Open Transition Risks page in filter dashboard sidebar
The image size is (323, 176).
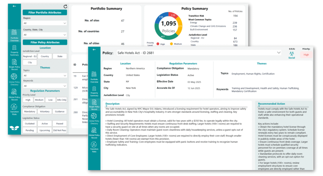[x=14, y=108]
